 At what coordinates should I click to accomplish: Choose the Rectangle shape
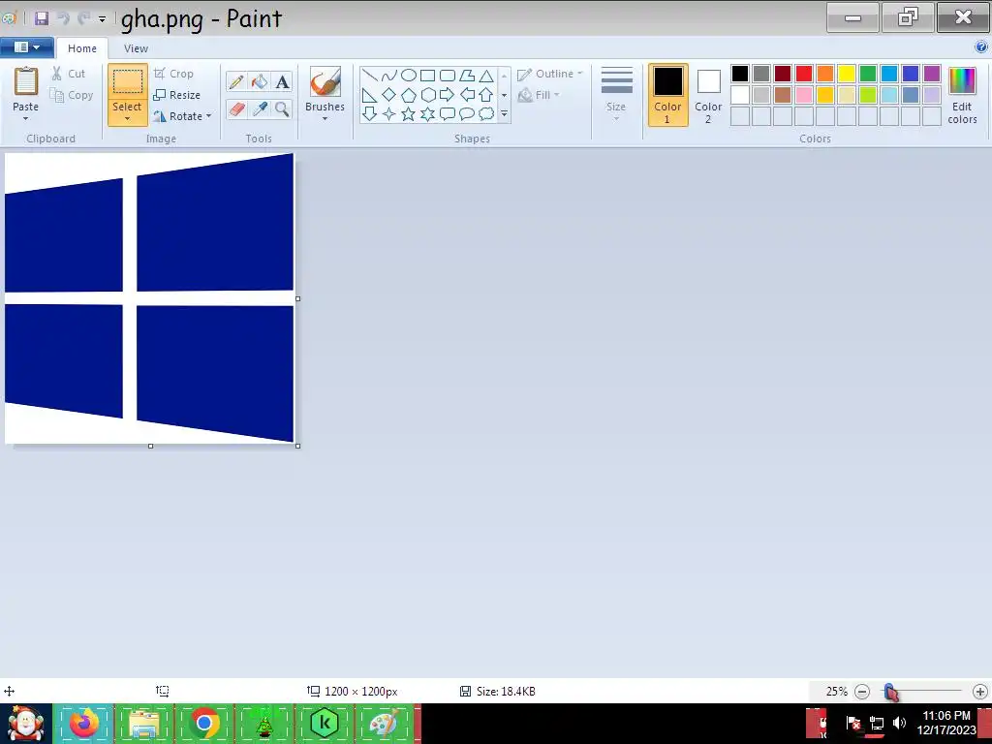click(x=428, y=76)
